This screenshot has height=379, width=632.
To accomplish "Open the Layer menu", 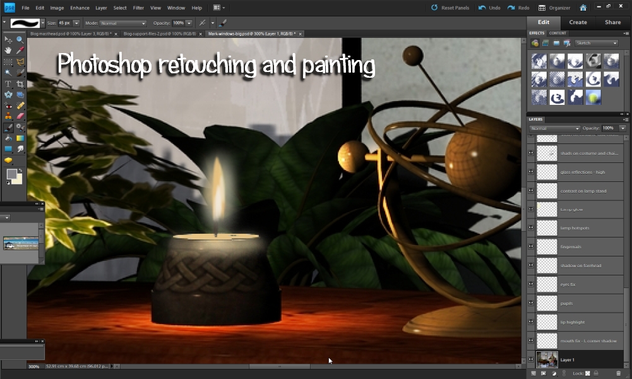I will (101, 8).
